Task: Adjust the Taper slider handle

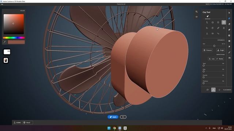Action: point(204,65)
